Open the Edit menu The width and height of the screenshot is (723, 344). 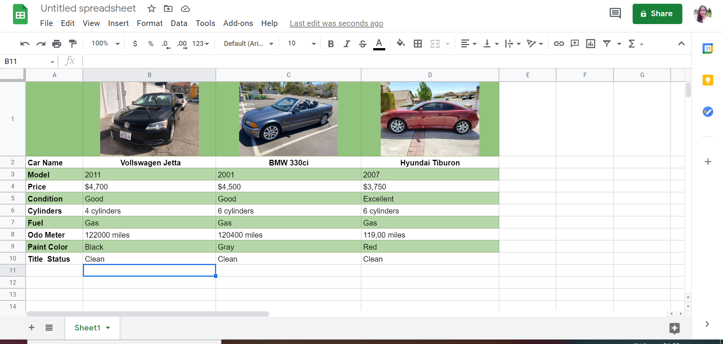[x=68, y=23]
